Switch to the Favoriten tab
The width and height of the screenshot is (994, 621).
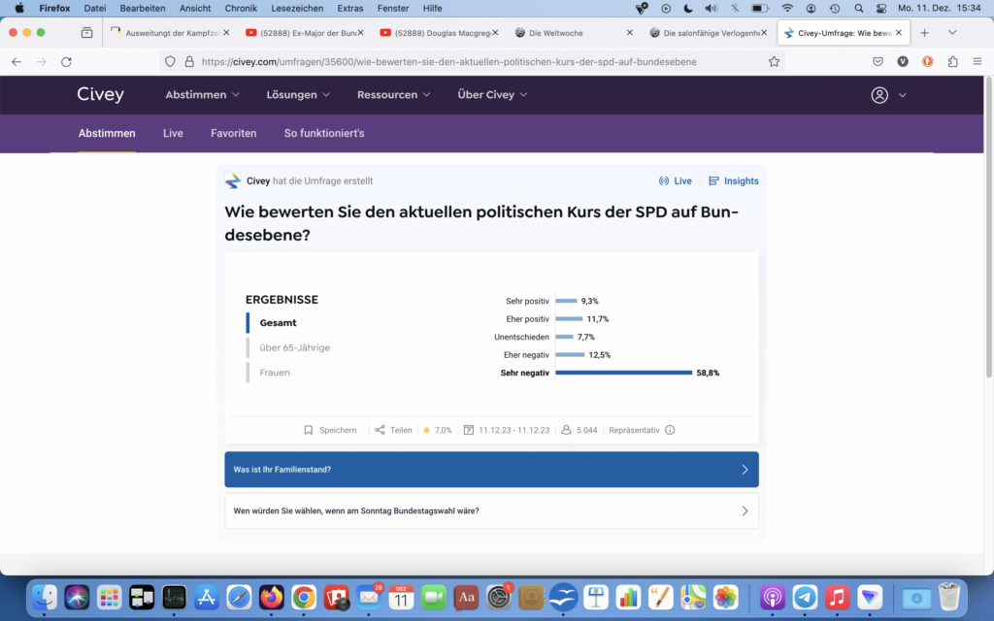coord(233,133)
